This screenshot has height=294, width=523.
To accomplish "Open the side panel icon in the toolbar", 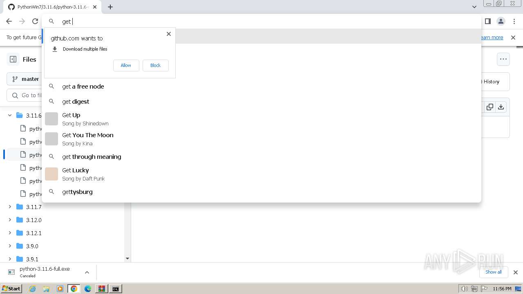I will click(x=487, y=21).
